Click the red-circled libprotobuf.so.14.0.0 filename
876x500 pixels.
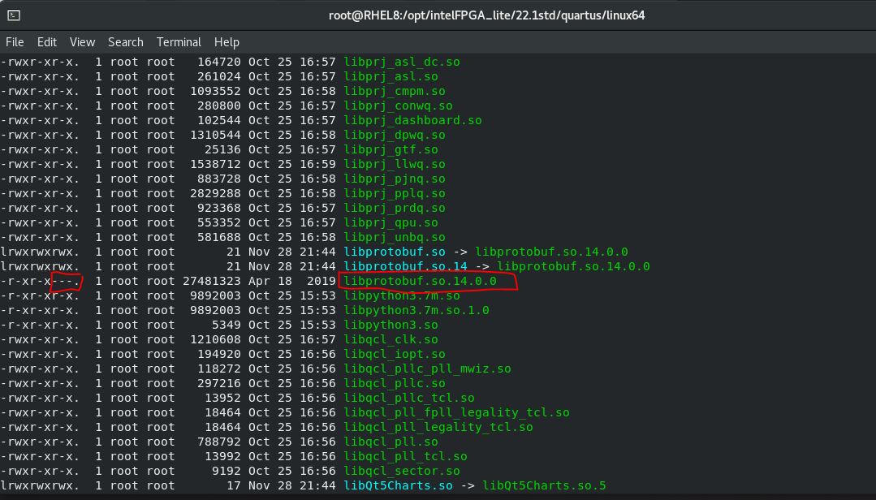tap(420, 281)
